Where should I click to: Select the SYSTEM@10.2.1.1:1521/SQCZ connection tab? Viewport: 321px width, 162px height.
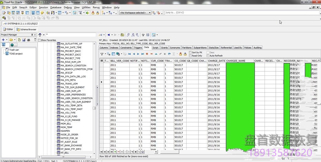(20, 24)
